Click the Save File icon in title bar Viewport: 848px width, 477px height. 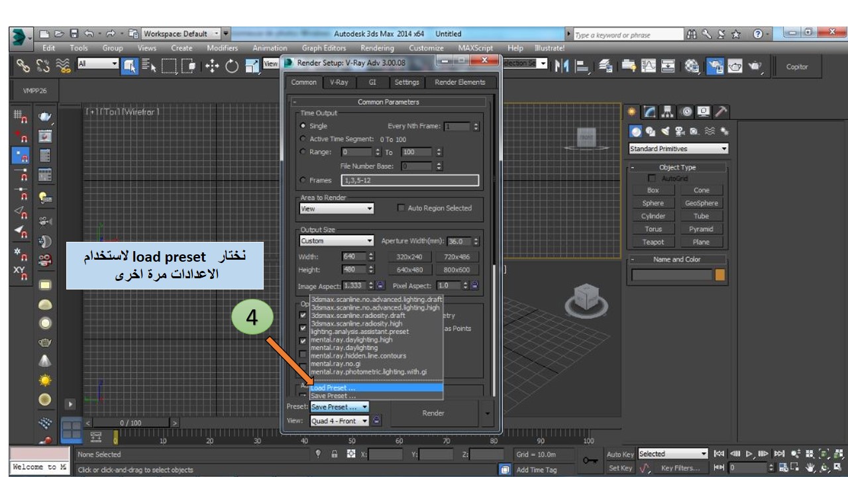pos(74,34)
